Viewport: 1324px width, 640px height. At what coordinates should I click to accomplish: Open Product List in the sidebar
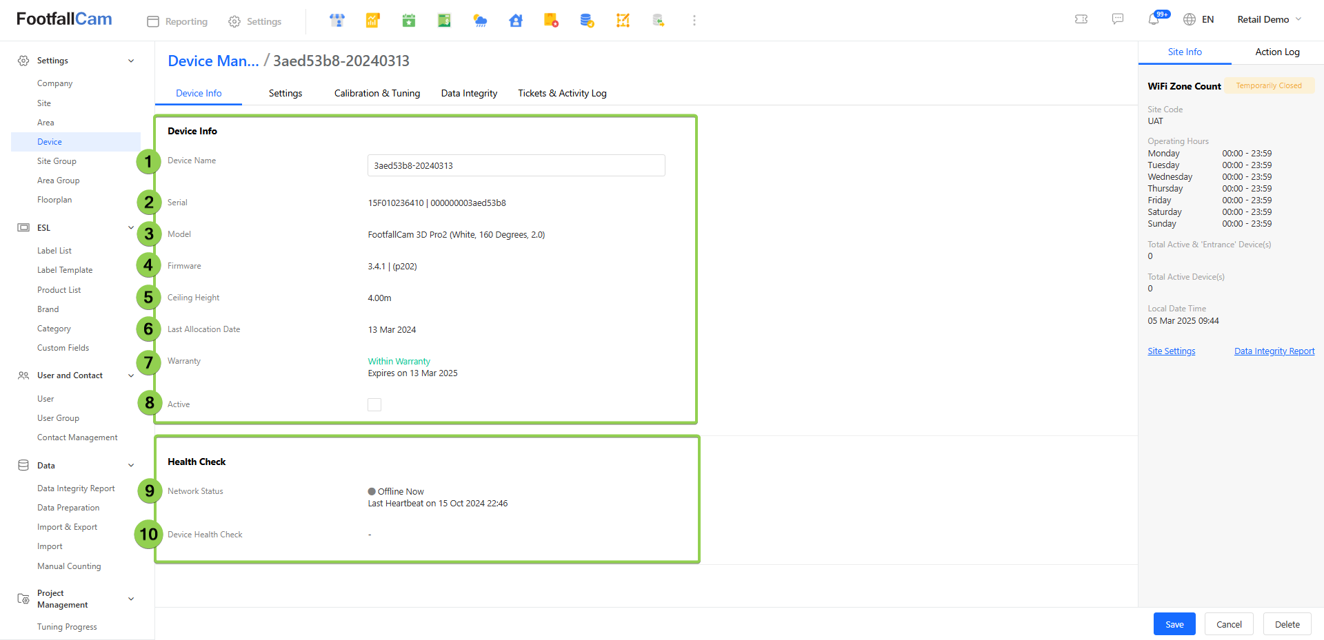coord(59,290)
